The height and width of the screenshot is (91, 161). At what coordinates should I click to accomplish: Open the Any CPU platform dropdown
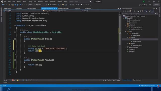[x=41, y=5]
